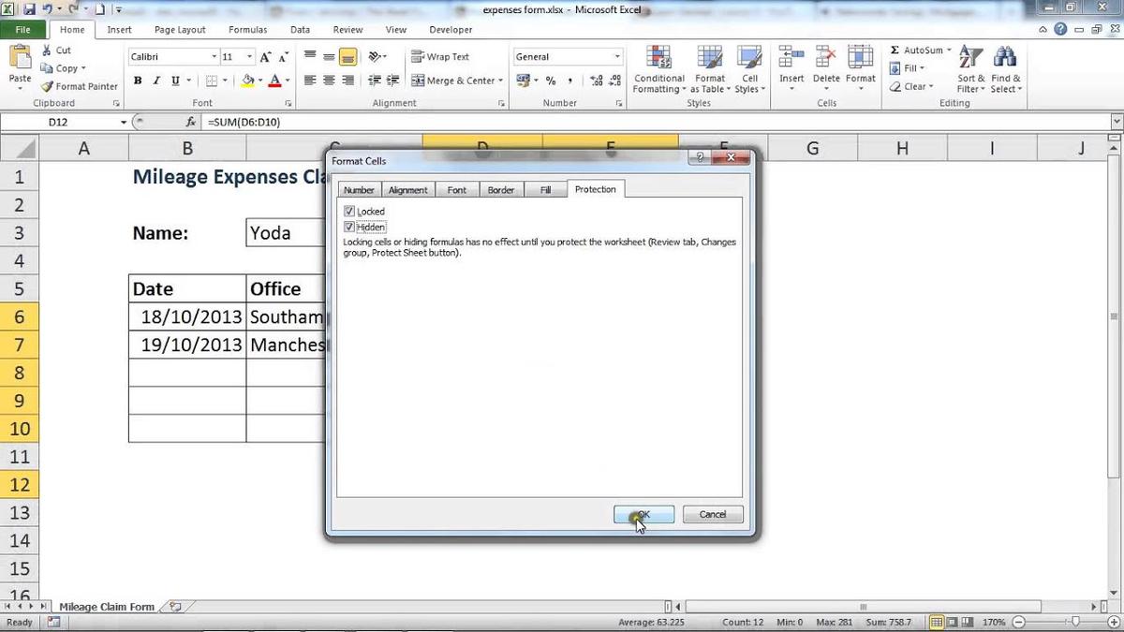
Task: Uncheck the Locked checkbox
Action: (348, 211)
